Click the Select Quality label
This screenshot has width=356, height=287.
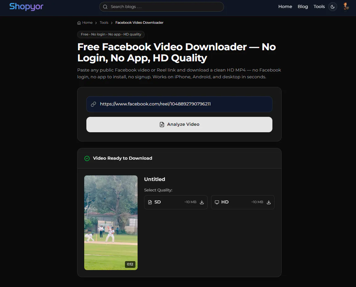tap(158, 190)
